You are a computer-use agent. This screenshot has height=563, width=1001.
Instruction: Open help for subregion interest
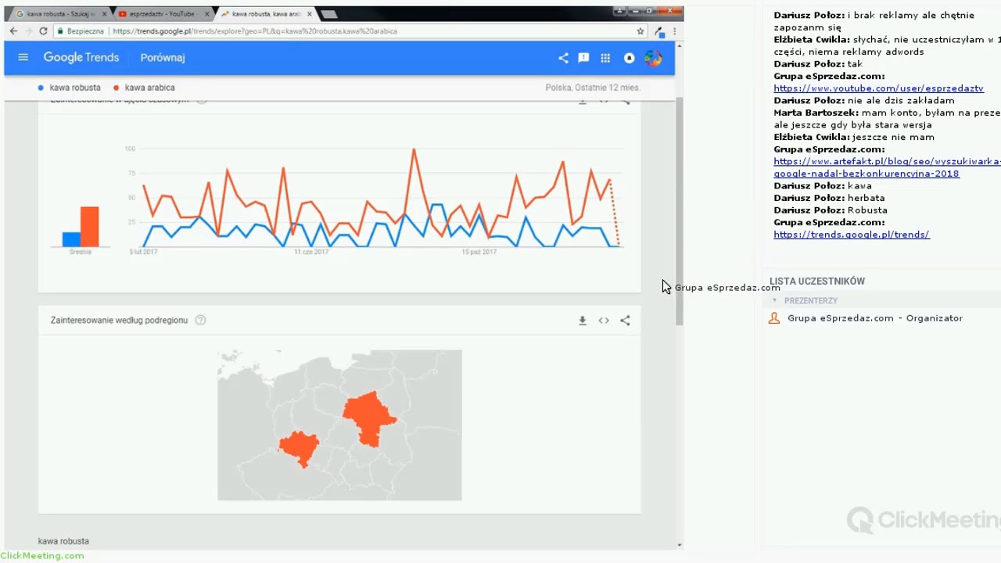200,321
